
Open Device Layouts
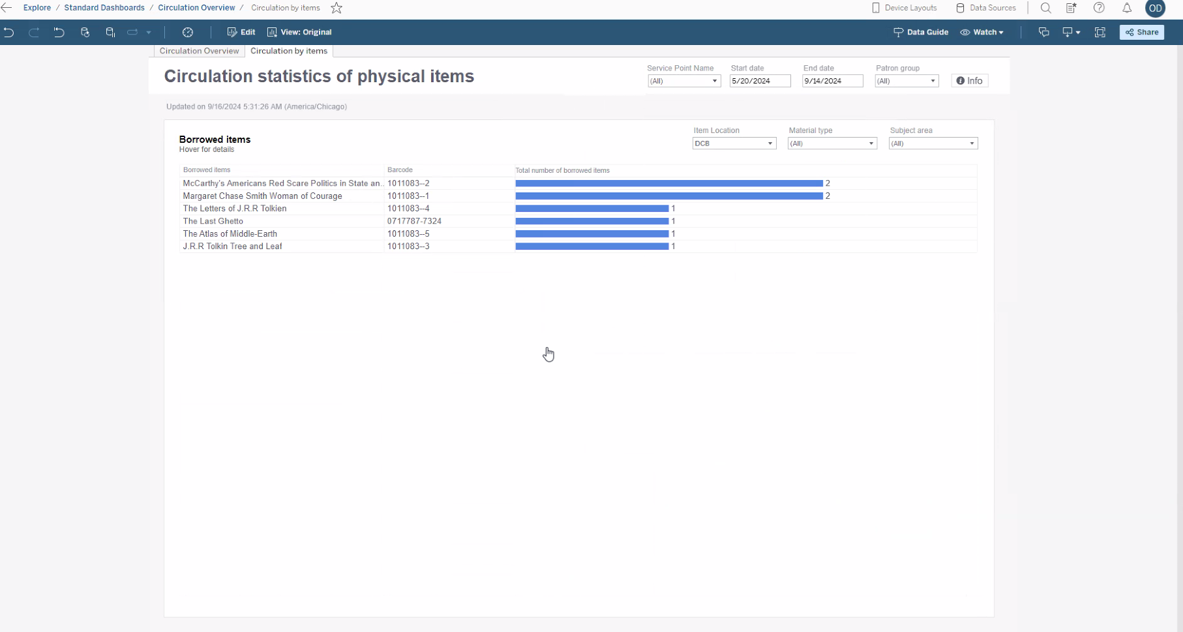click(x=905, y=8)
